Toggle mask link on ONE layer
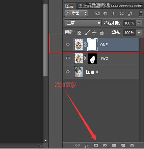 85,44
